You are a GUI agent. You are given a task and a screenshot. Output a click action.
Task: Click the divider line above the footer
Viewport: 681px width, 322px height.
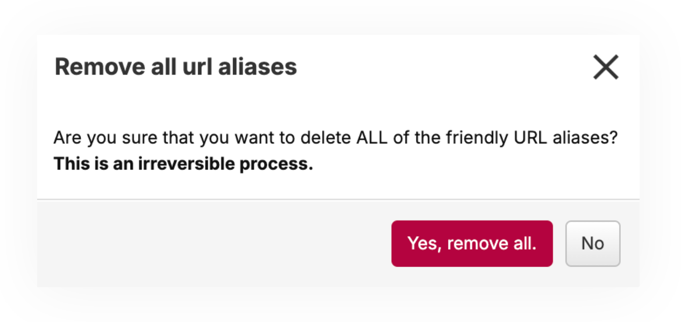[338, 200]
